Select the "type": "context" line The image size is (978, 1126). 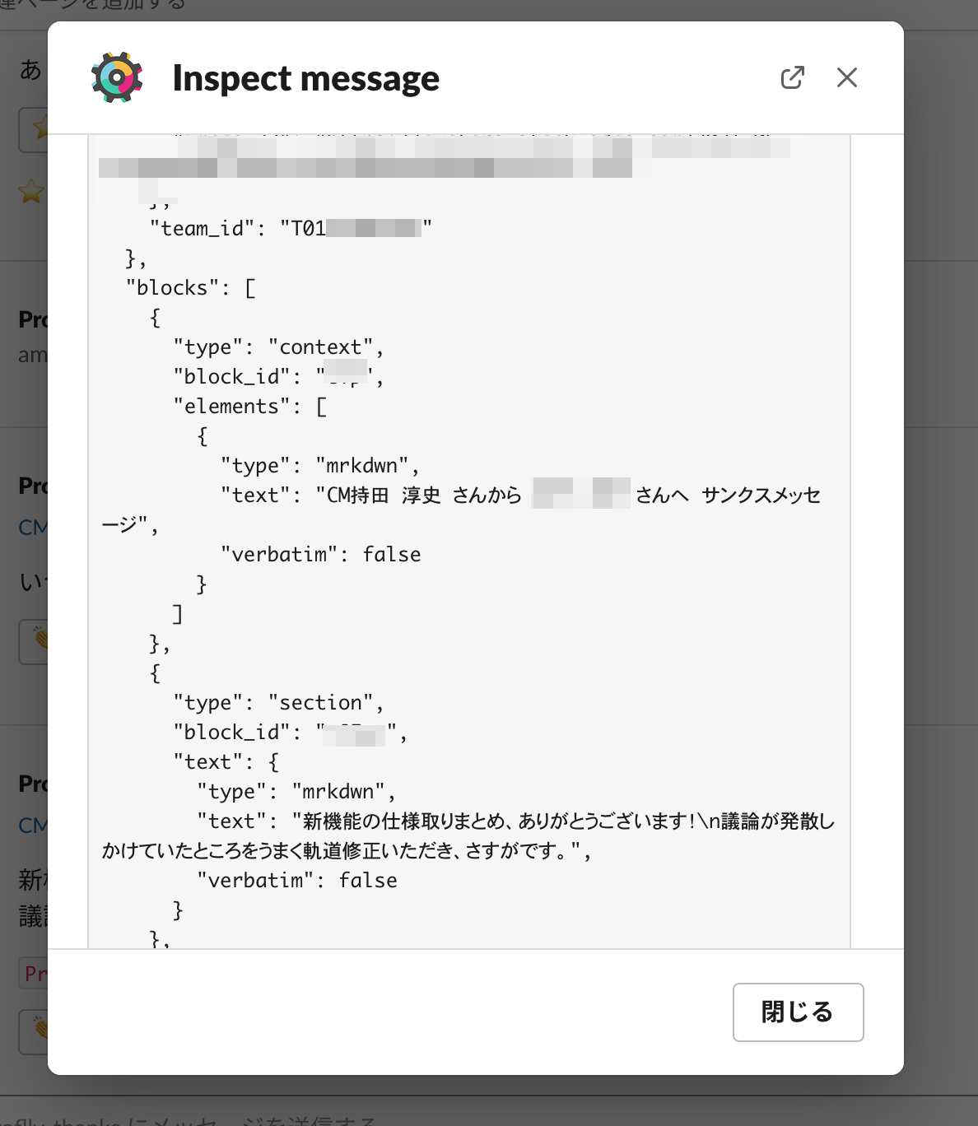point(278,347)
